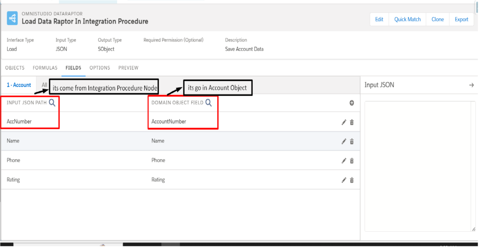
Task: Click the JSON input type value
Action: click(x=61, y=49)
